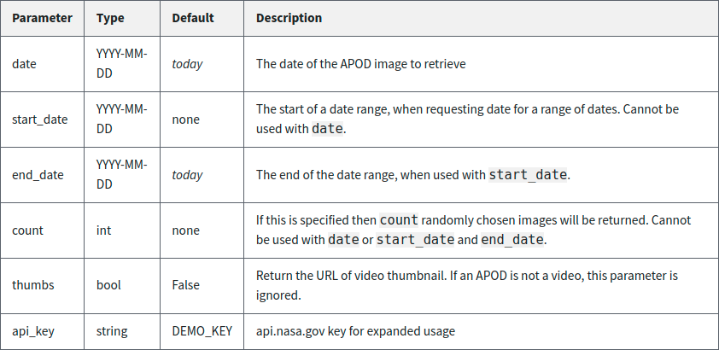Click the api_key parameter name cell

tap(33, 331)
